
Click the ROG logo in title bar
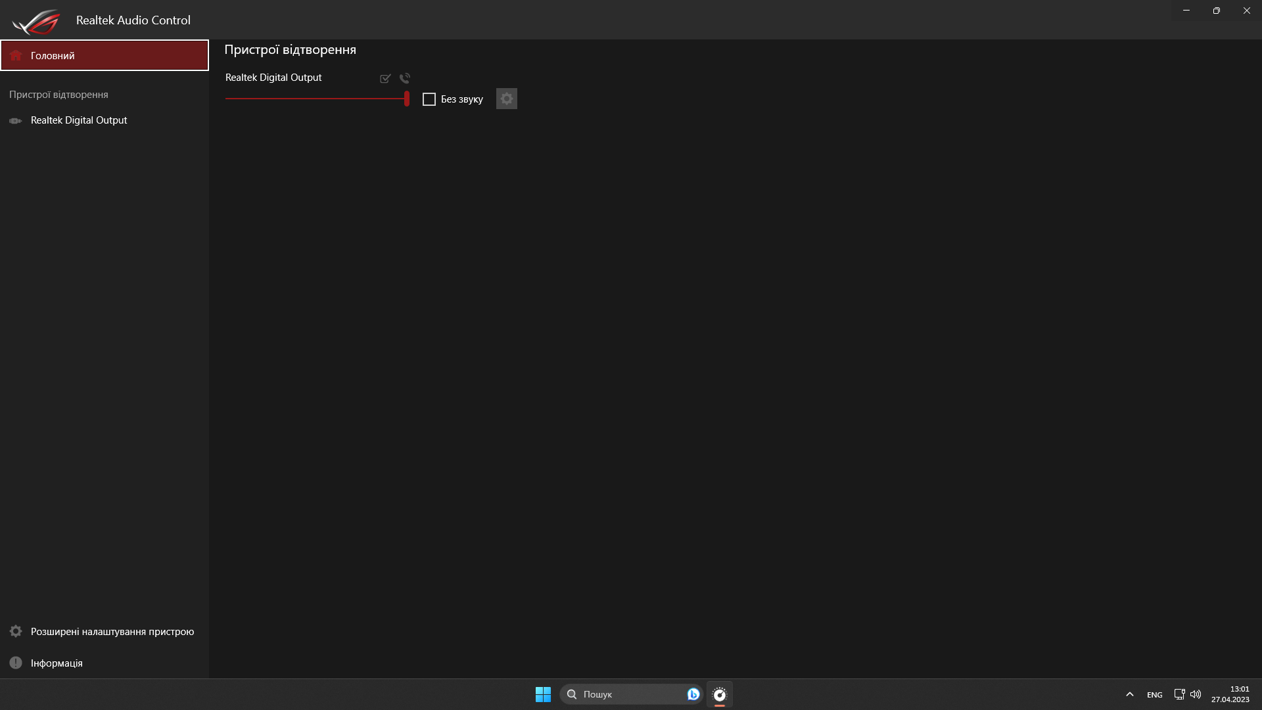(x=36, y=21)
